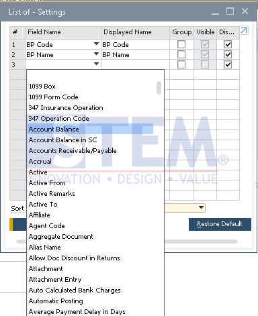Click the Displayed Name column header
Screen dimensions: 258x316
click(136, 32)
